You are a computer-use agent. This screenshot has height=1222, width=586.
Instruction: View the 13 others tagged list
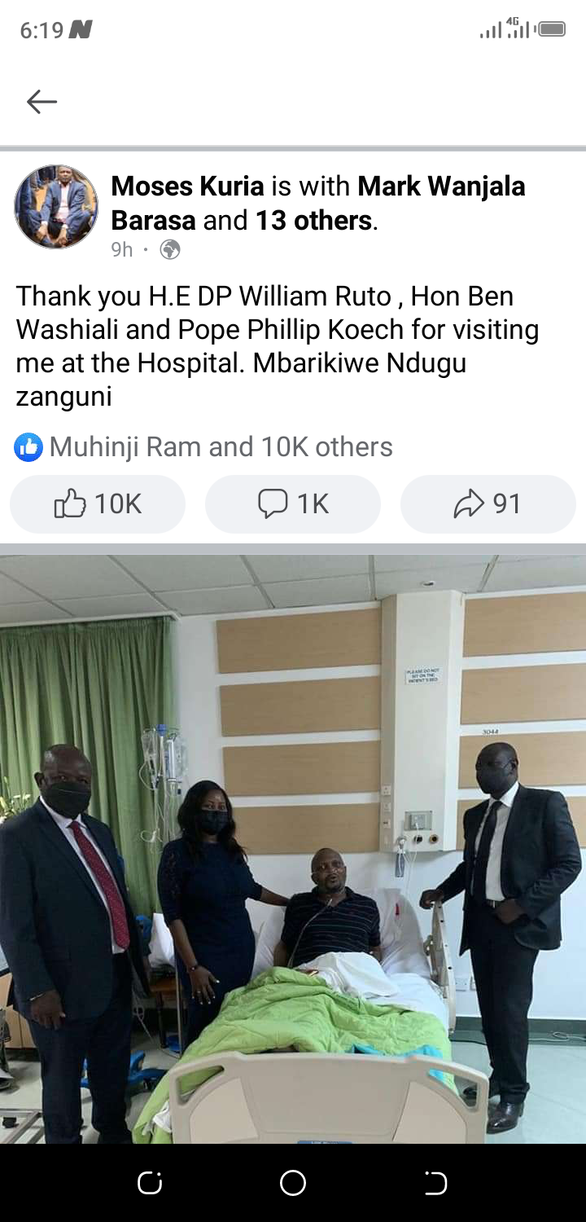tap(314, 220)
